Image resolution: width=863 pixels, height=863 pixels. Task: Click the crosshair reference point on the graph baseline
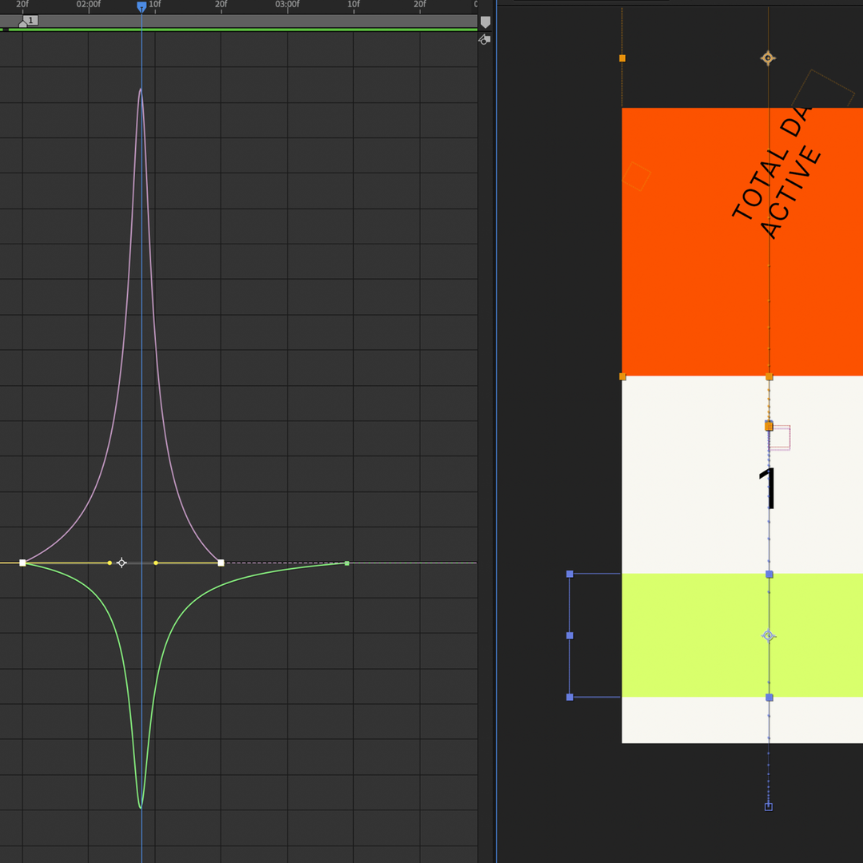(x=121, y=563)
